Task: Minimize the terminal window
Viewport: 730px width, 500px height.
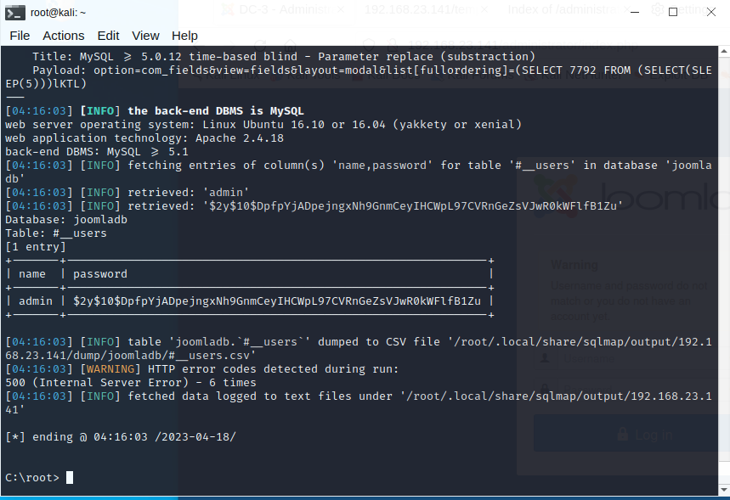Action: click(x=635, y=12)
